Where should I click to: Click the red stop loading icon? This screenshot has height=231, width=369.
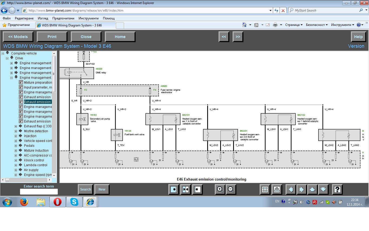[283, 11]
